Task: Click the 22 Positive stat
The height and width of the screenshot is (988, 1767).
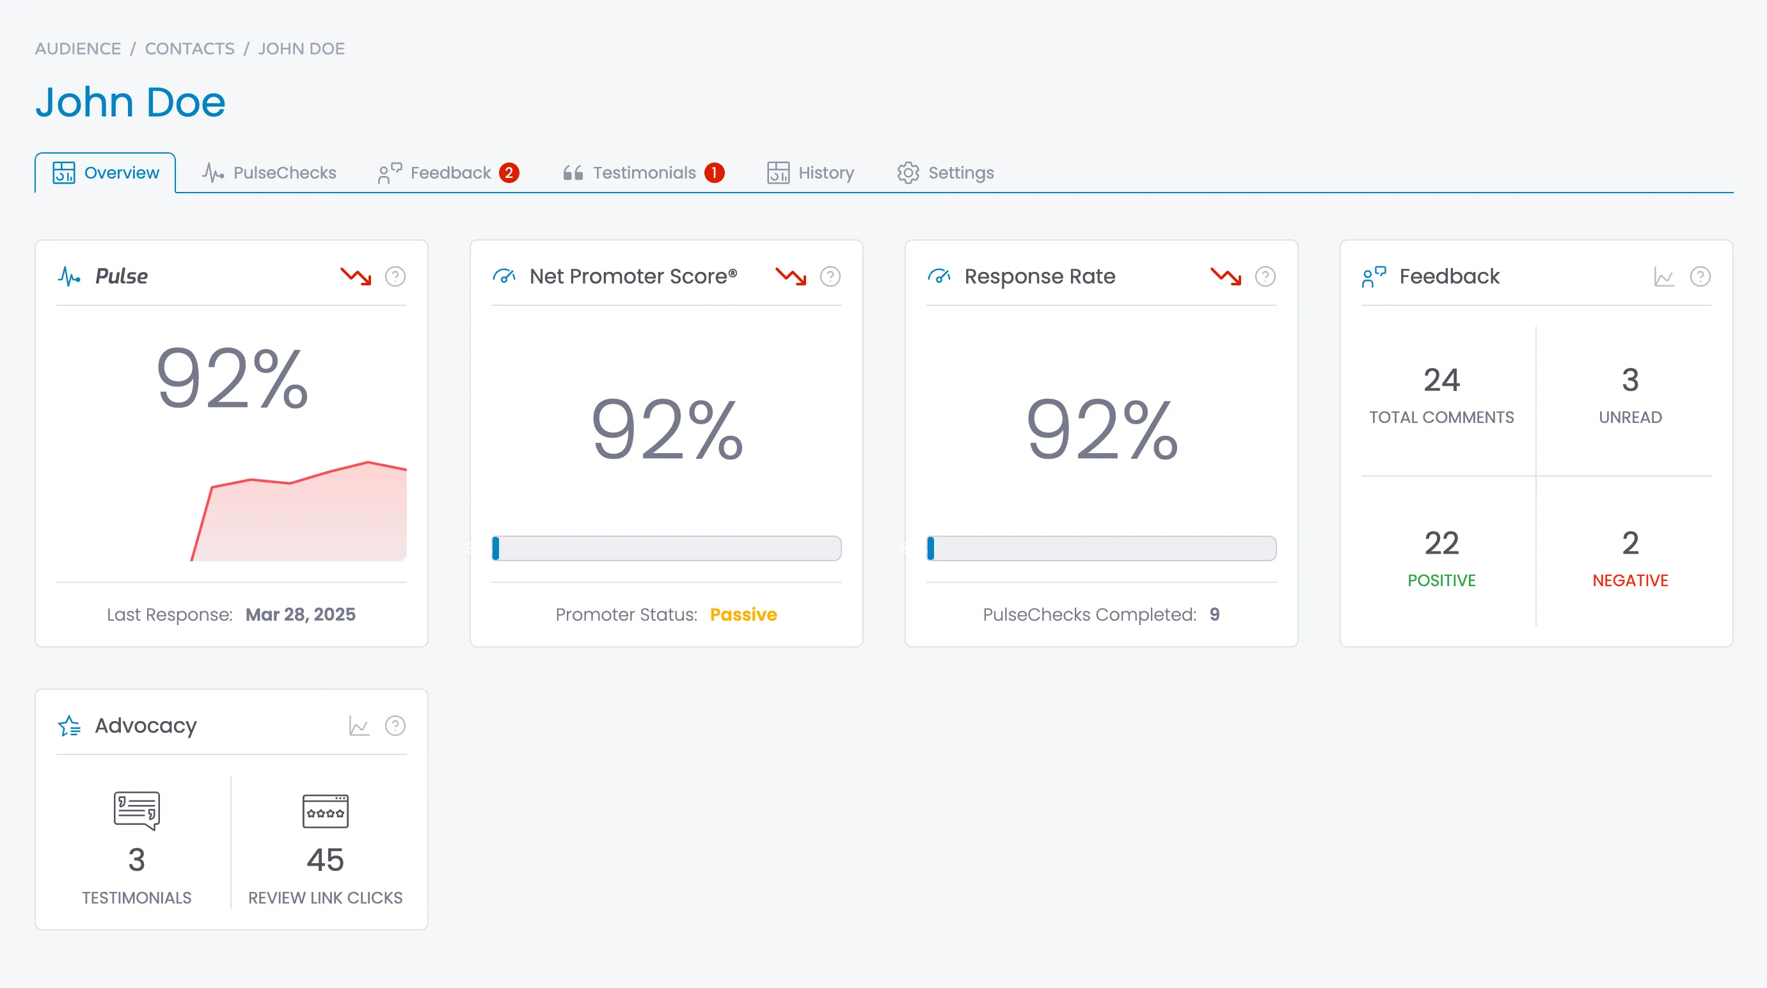Action: point(1441,559)
